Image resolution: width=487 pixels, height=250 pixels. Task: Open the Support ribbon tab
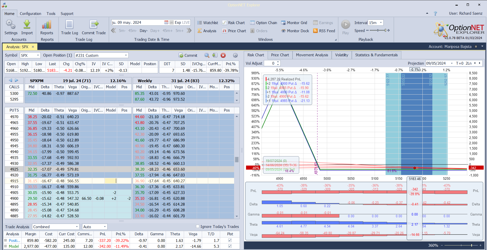(x=67, y=14)
